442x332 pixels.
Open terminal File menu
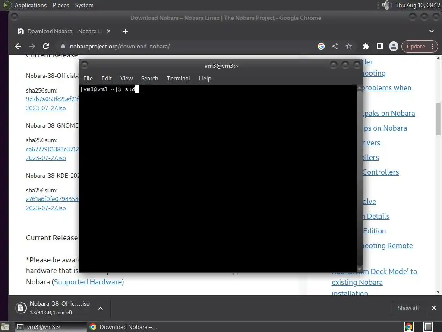(88, 79)
